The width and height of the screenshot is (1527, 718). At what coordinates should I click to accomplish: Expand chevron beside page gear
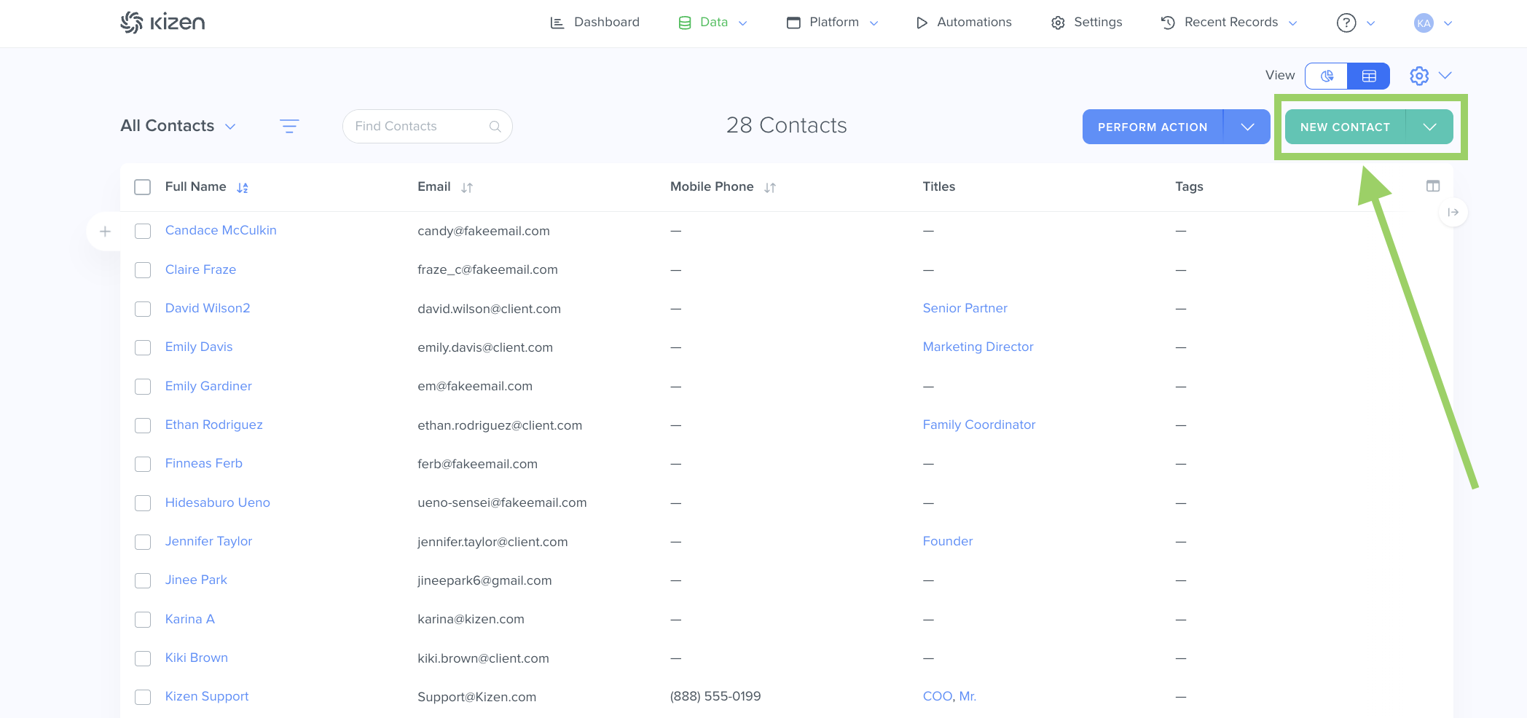(1445, 76)
